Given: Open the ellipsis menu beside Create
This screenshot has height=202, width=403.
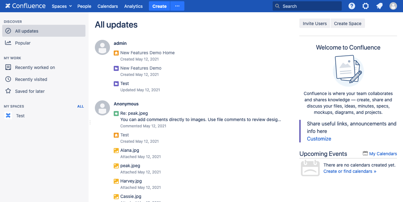Looking at the screenshot, I should (x=177, y=6).
